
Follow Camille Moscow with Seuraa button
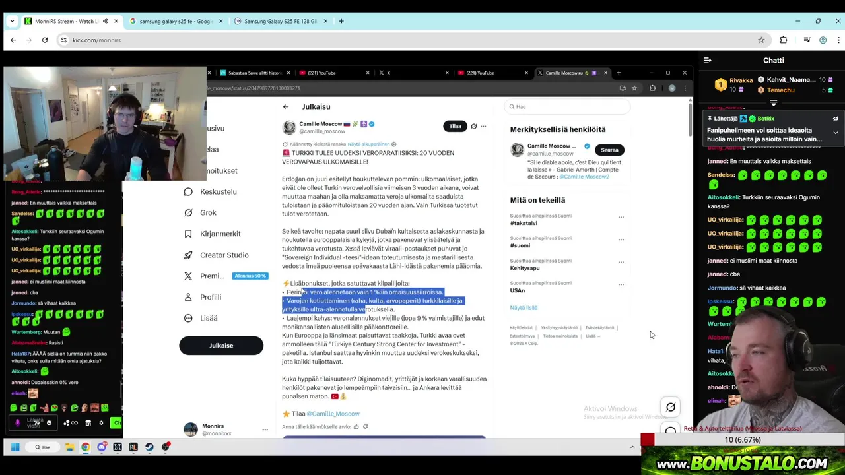click(x=609, y=150)
